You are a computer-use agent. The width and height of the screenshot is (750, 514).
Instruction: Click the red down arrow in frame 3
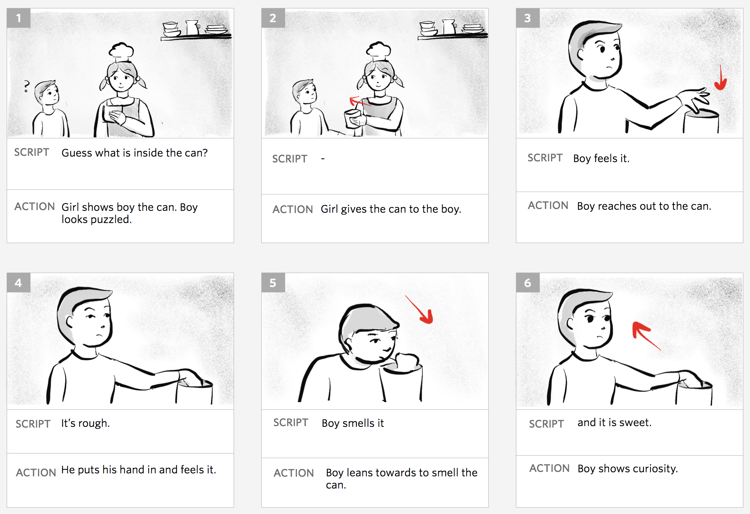click(720, 78)
